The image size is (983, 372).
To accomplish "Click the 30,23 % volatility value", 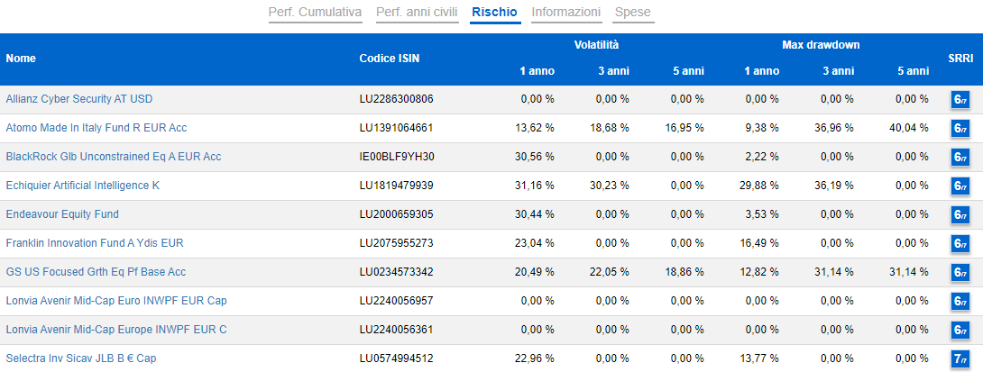I will pyautogui.click(x=609, y=186).
